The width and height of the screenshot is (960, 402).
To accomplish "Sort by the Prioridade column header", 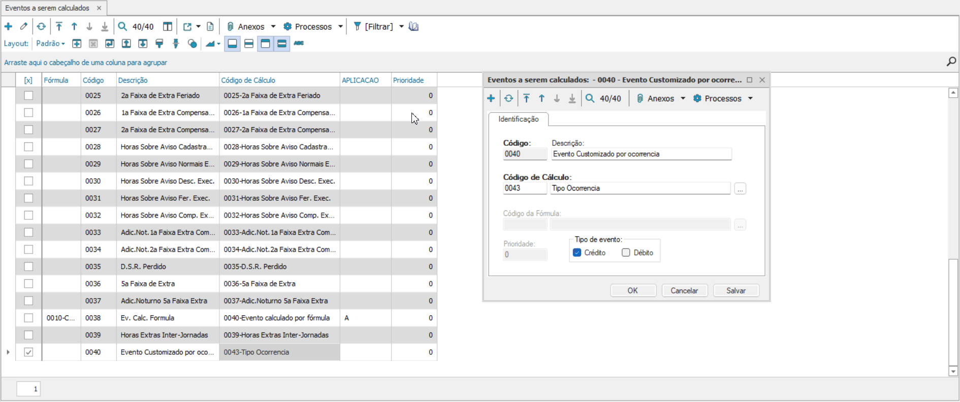I will (x=414, y=80).
